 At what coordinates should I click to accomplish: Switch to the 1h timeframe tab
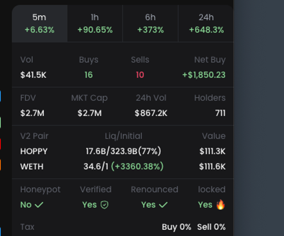point(95,24)
